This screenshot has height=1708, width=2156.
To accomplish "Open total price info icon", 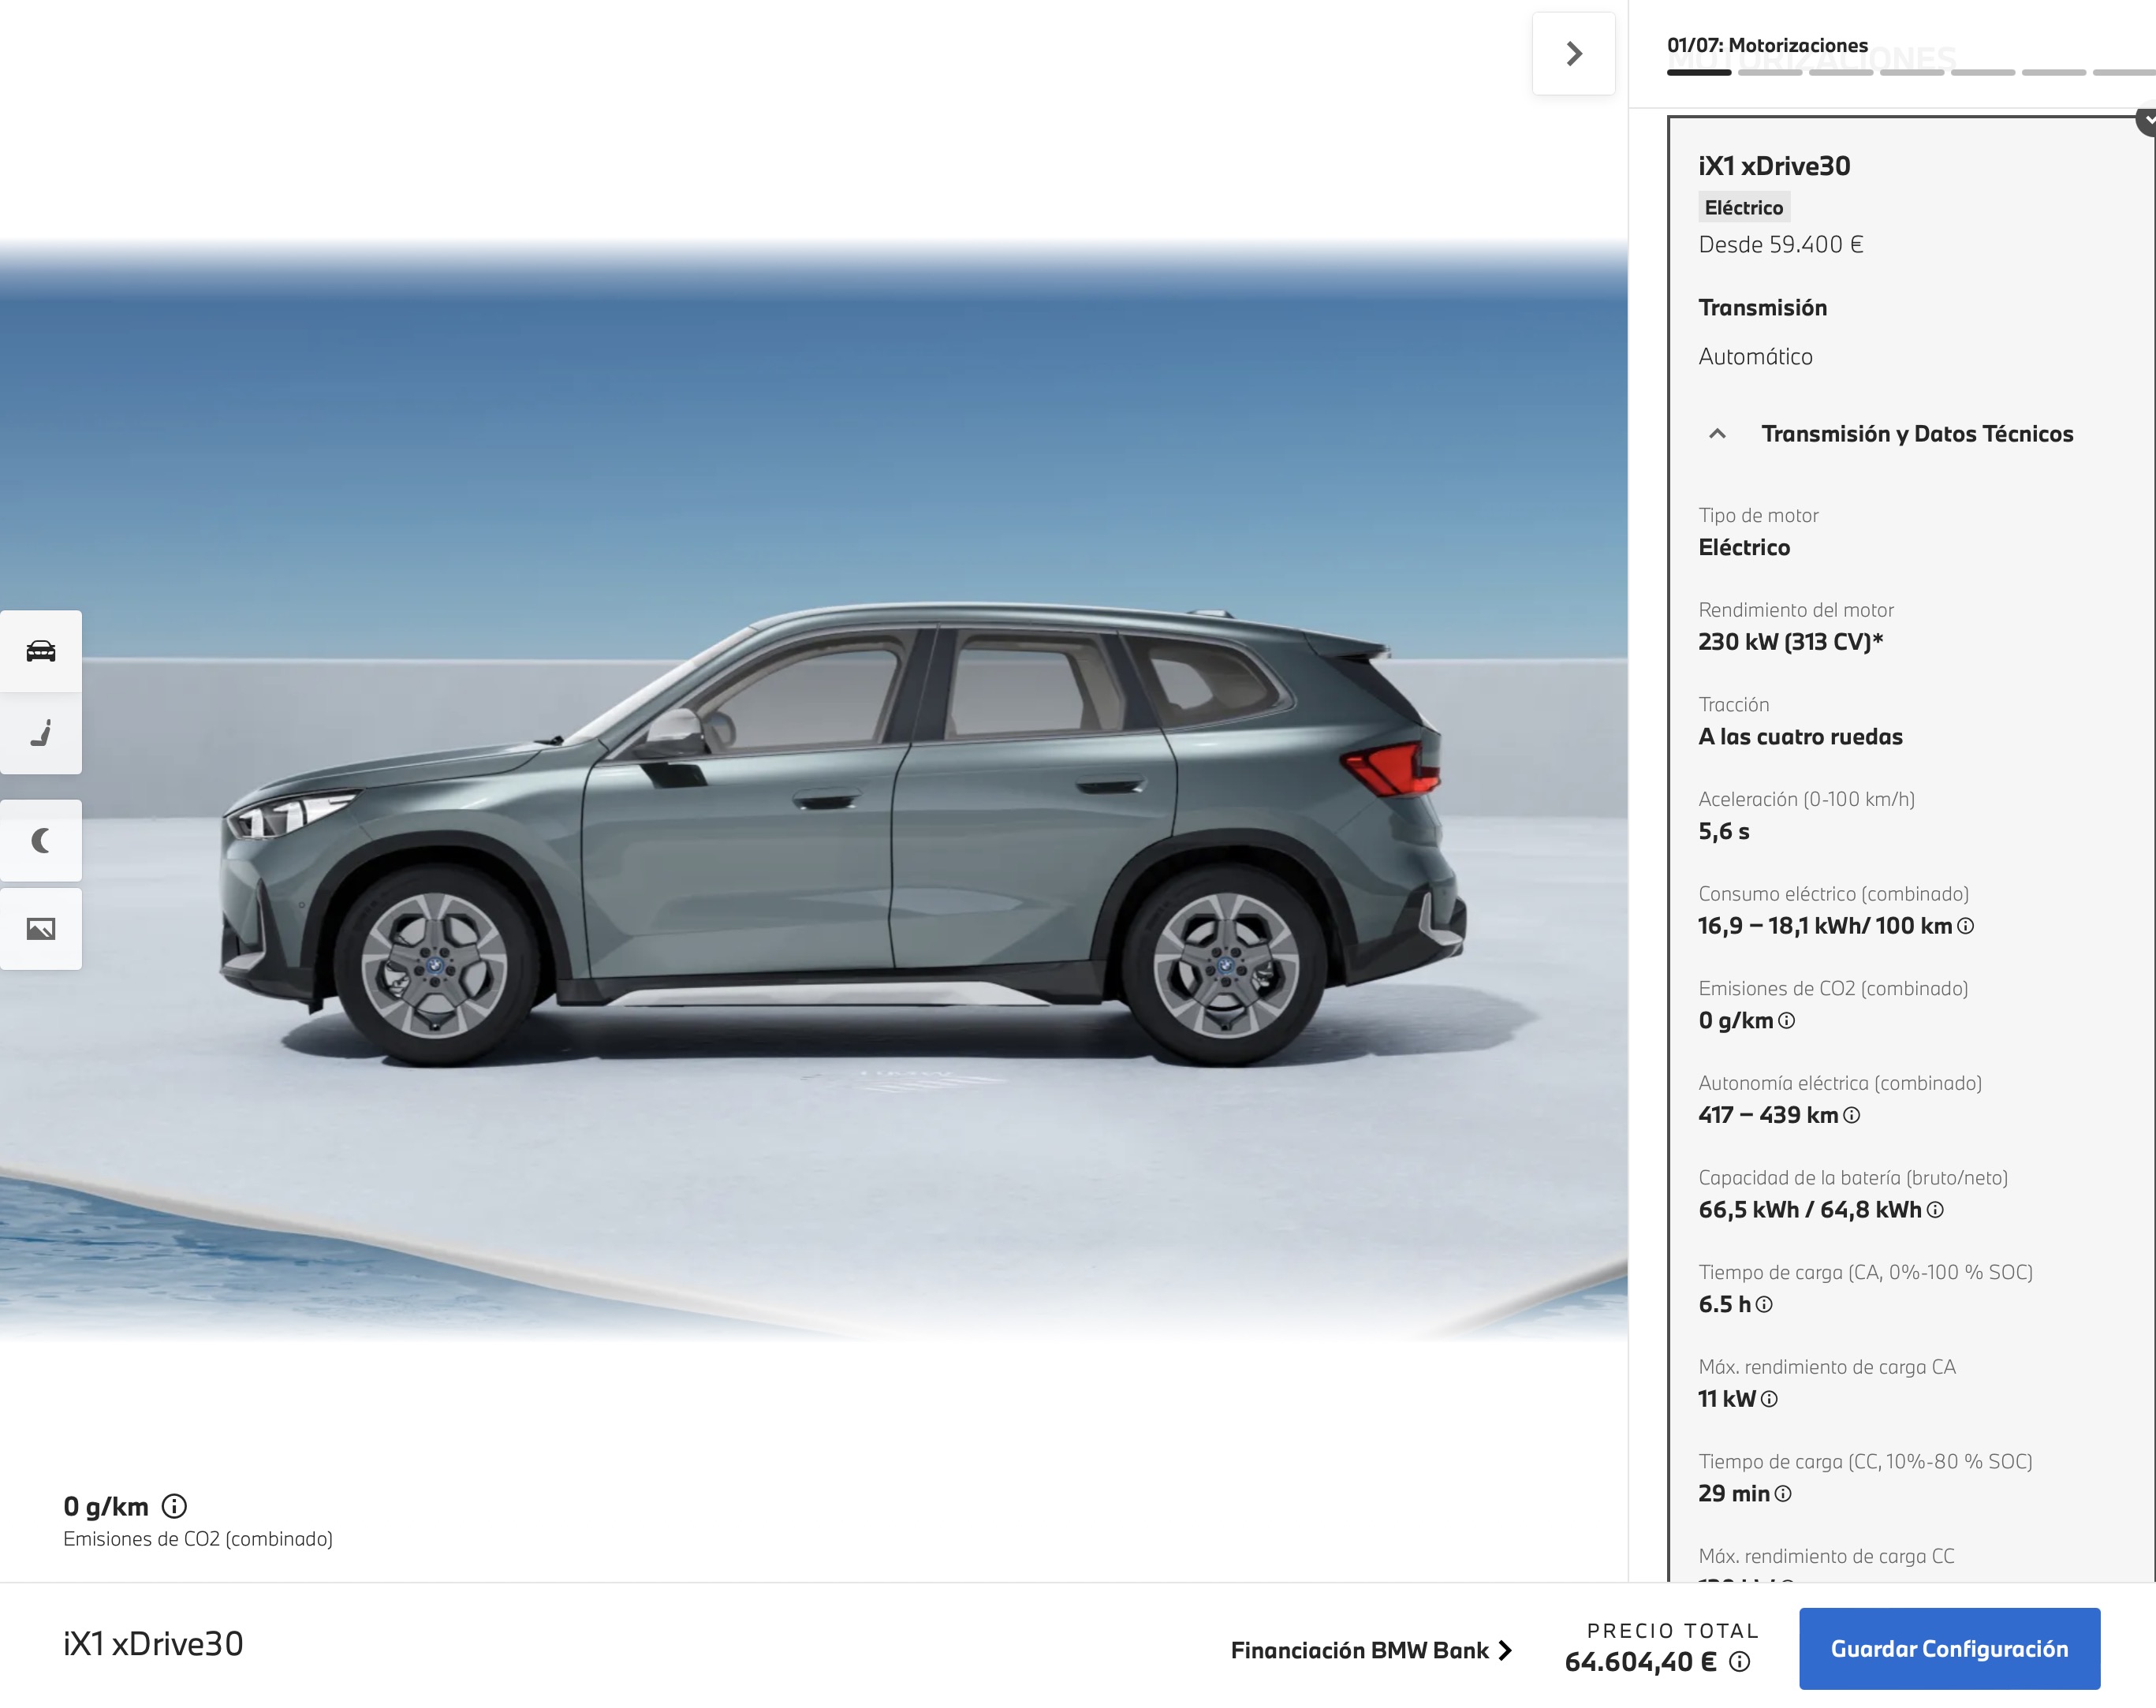I will (x=1740, y=1662).
